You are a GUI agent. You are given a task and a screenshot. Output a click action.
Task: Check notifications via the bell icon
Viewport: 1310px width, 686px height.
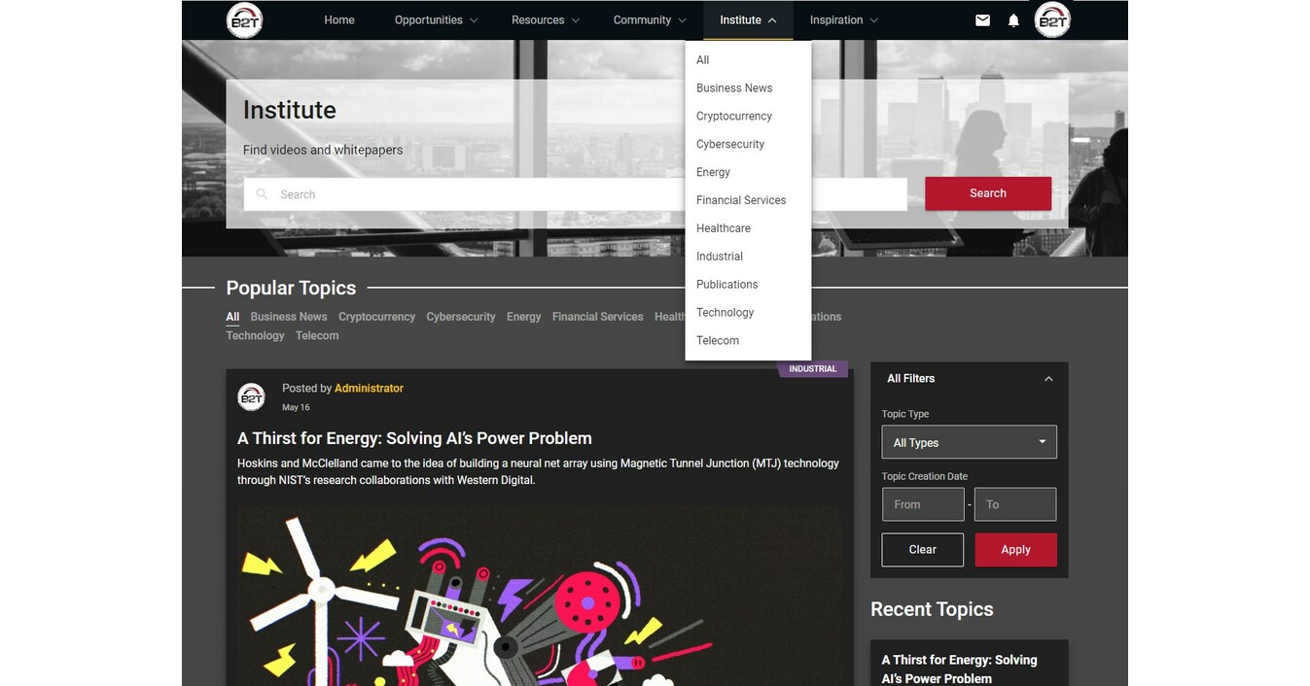1013,19
